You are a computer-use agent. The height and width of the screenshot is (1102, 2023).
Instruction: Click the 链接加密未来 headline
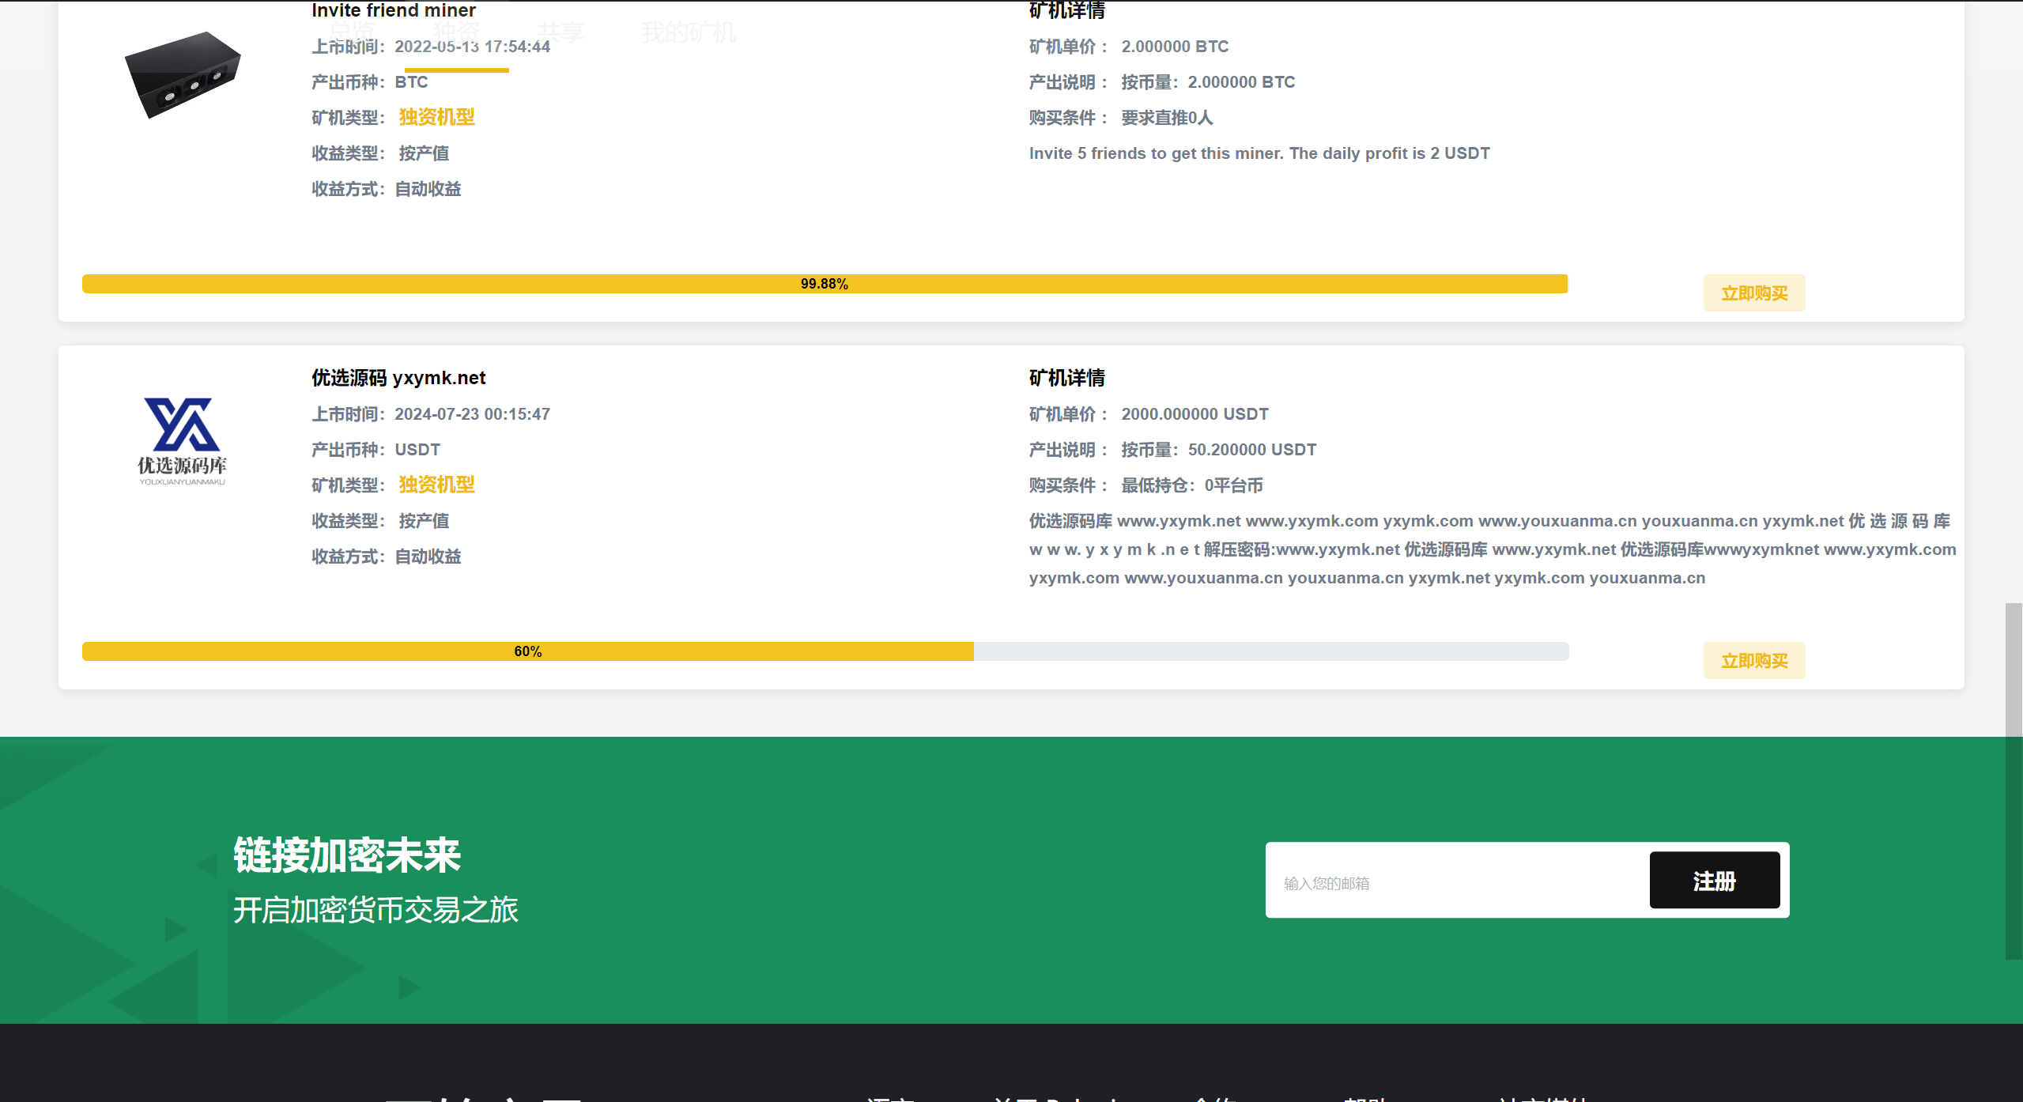click(346, 855)
